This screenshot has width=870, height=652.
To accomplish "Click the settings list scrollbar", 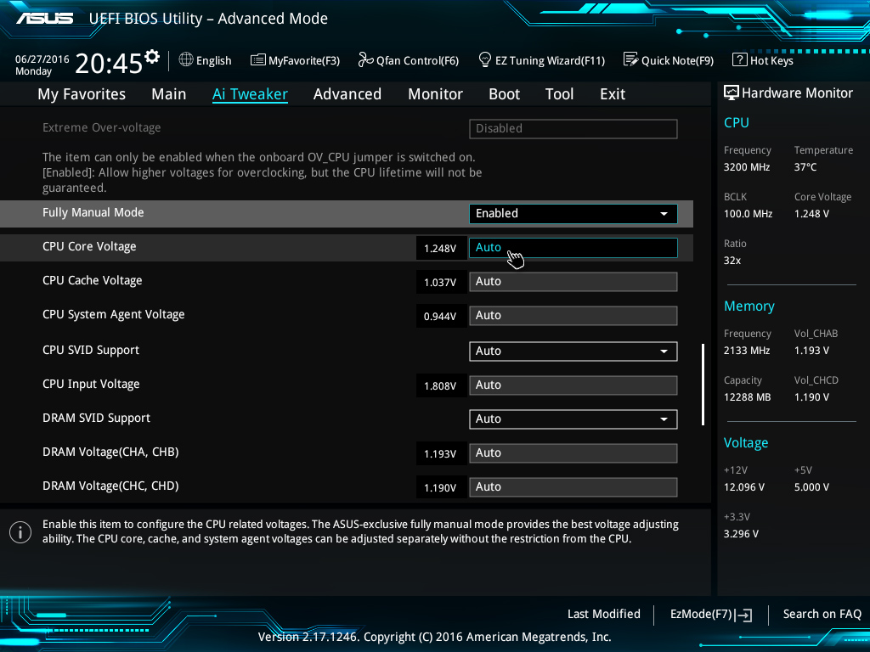I will 703,385.
